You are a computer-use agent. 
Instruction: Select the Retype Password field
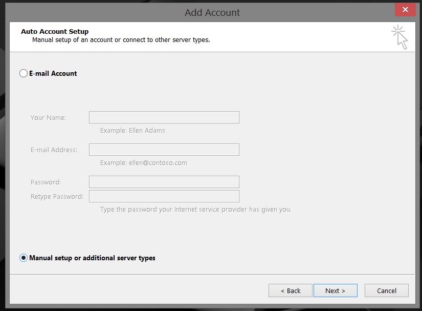point(164,196)
